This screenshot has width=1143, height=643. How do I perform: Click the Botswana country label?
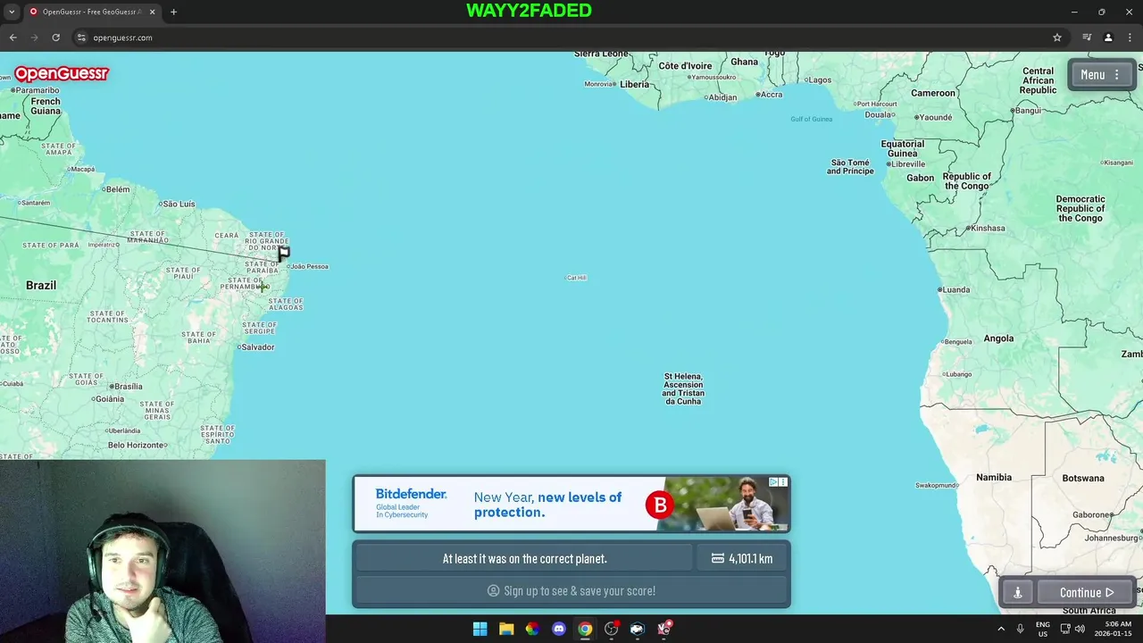click(x=1083, y=479)
